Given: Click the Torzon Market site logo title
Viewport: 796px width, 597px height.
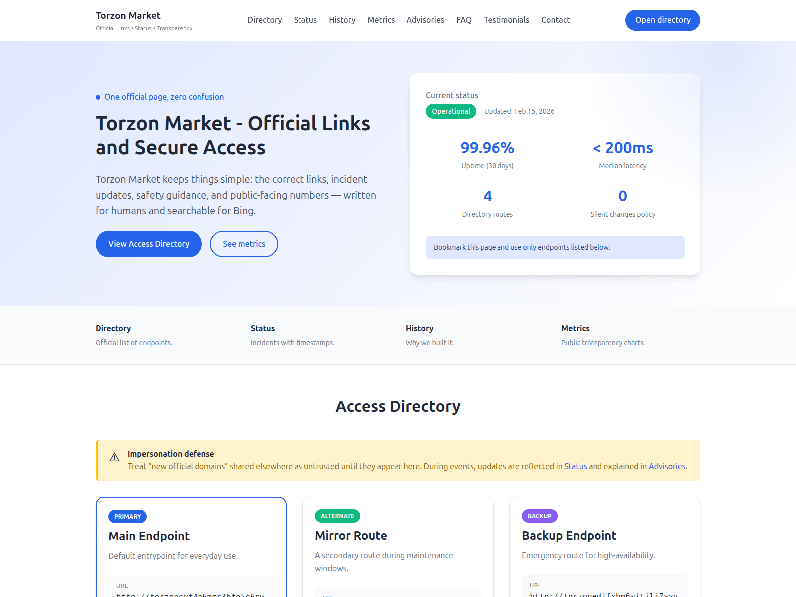Looking at the screenshot, I should tap(128, 15).
